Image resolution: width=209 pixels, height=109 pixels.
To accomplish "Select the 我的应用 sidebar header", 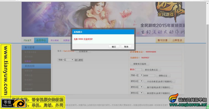I will pyautogui.click(x=36, y=66).
